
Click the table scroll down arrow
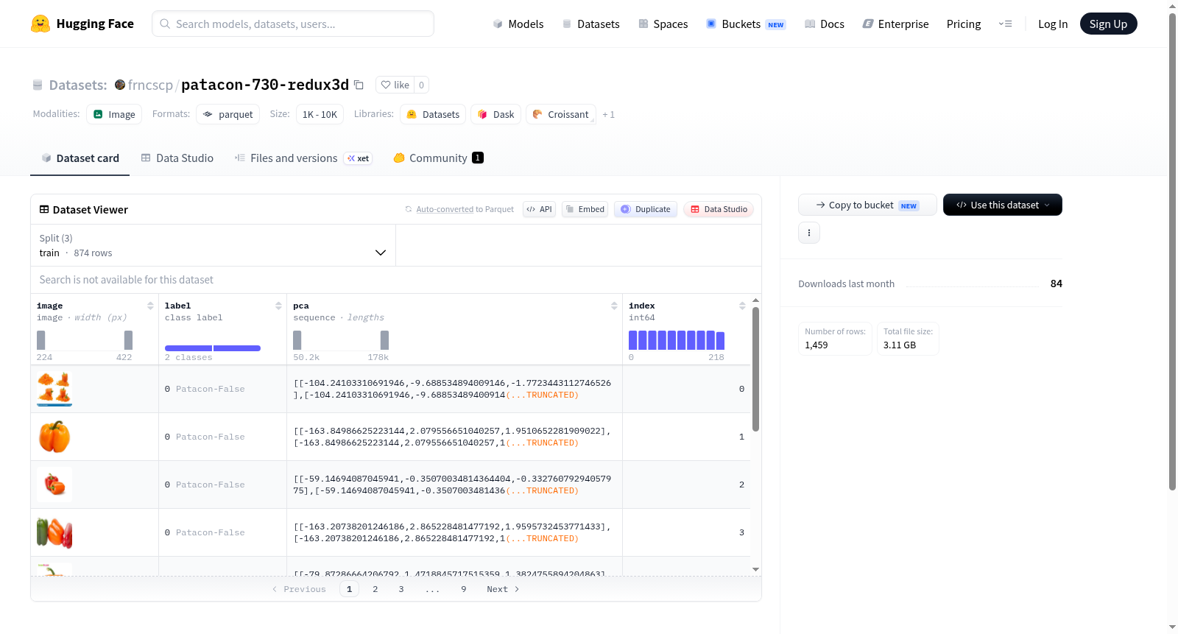click(755, 569)
